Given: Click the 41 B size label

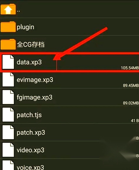Looking at the screenshot, I should pyautogui.click(x=135, y=121).
